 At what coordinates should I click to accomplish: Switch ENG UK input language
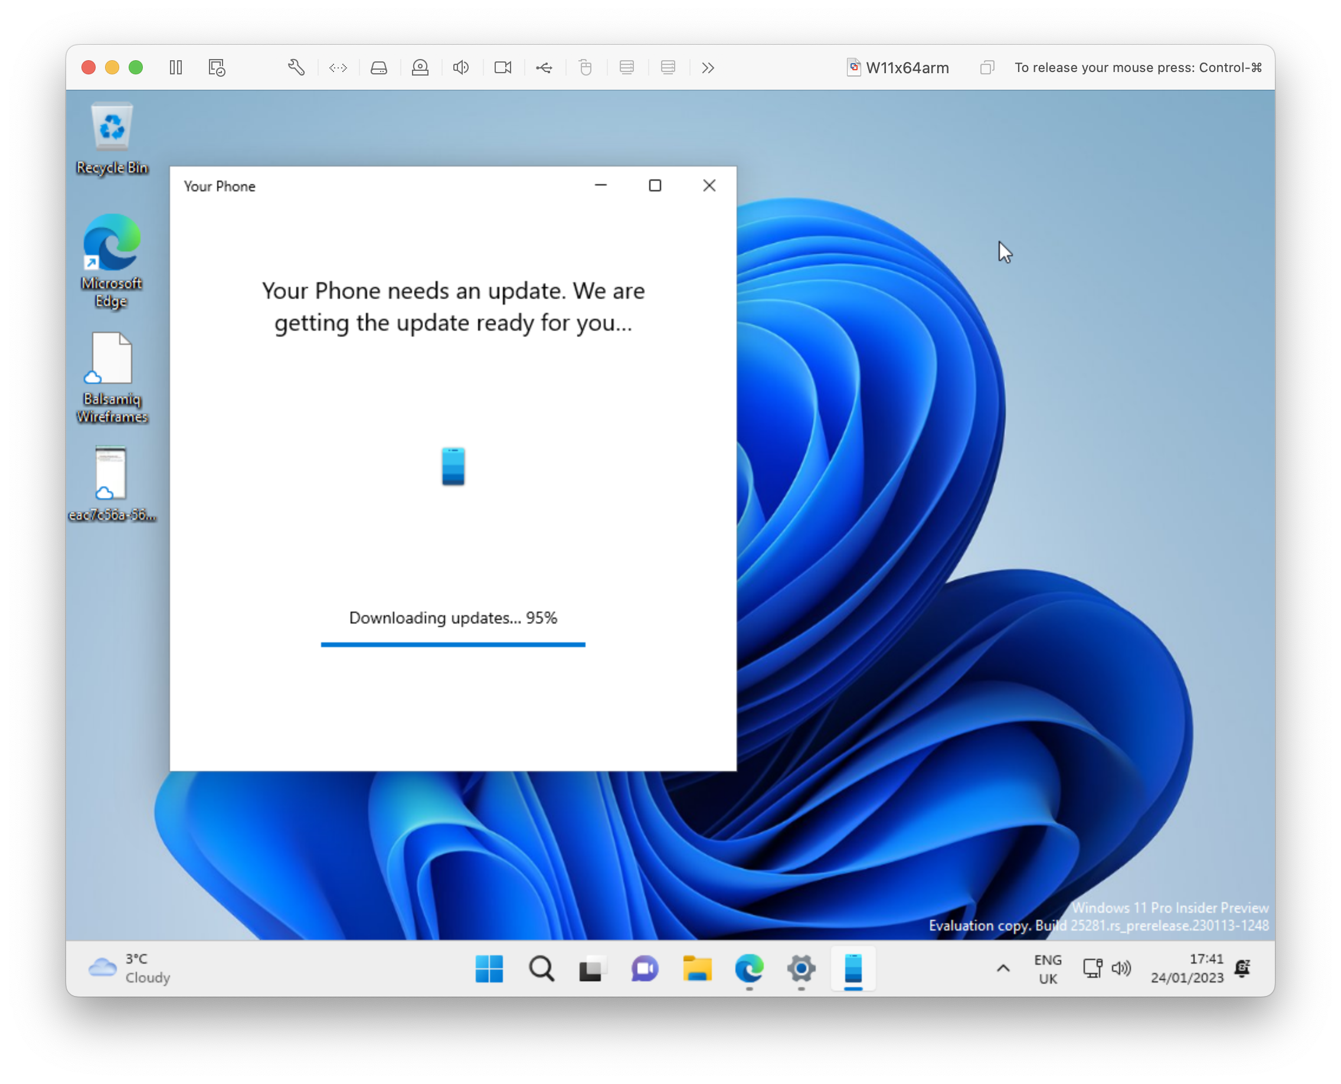(1048, 968)
